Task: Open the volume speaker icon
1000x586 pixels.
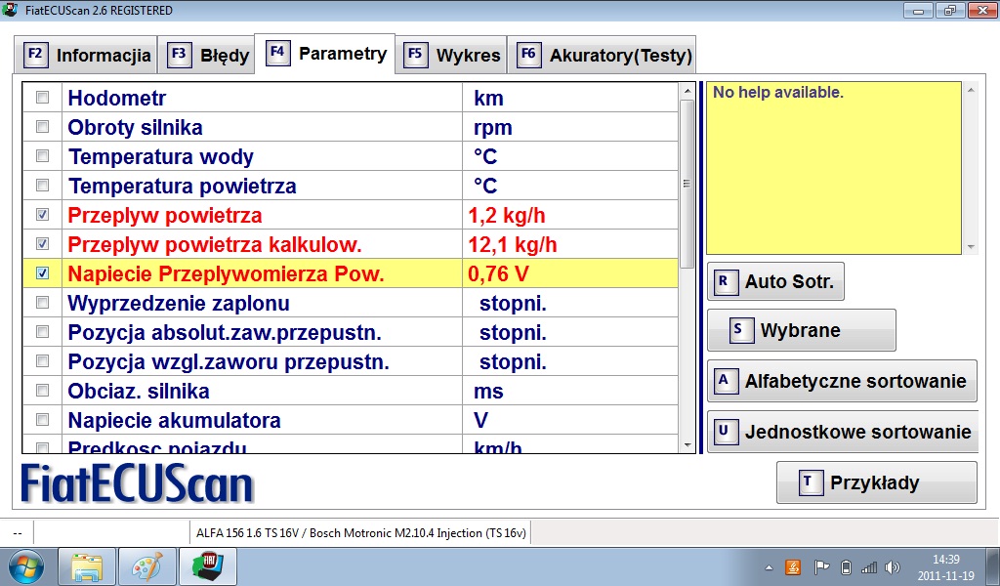Action: point(893,566)
